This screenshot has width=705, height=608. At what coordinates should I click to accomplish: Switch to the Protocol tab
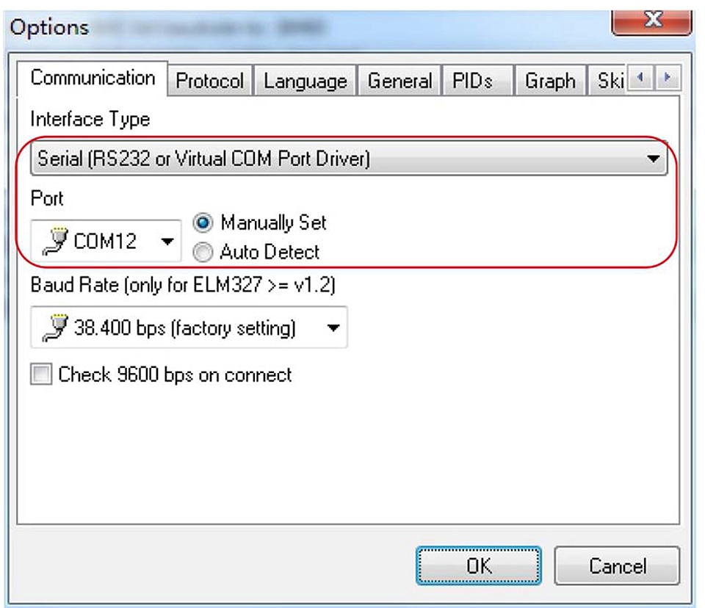click(x=209, y=81)
